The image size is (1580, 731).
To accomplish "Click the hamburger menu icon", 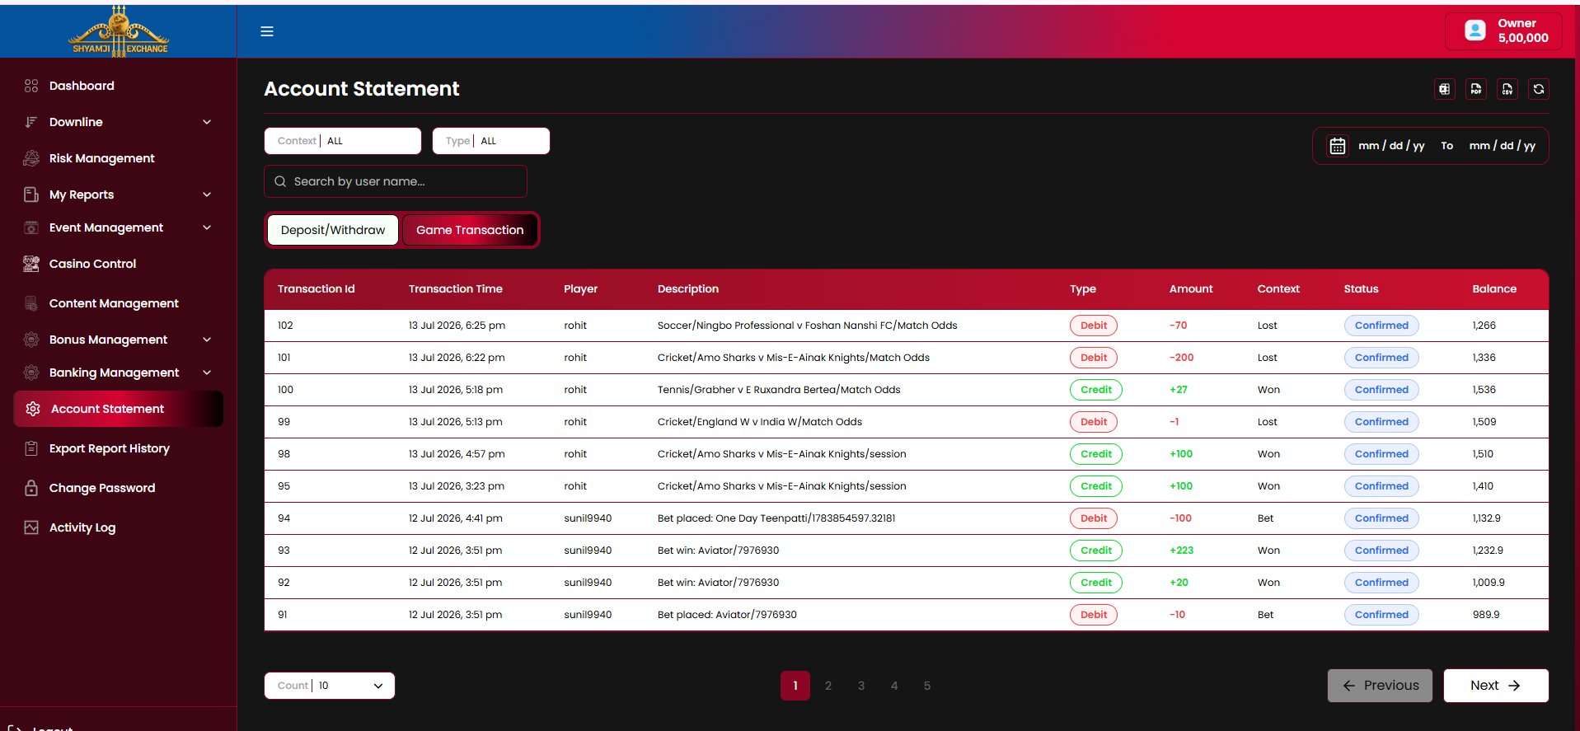I will tap(267, 31).
